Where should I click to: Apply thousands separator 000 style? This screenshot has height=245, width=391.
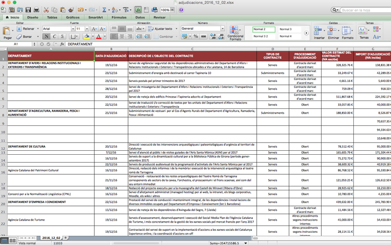pyautogui.click(x=203, y=37)
